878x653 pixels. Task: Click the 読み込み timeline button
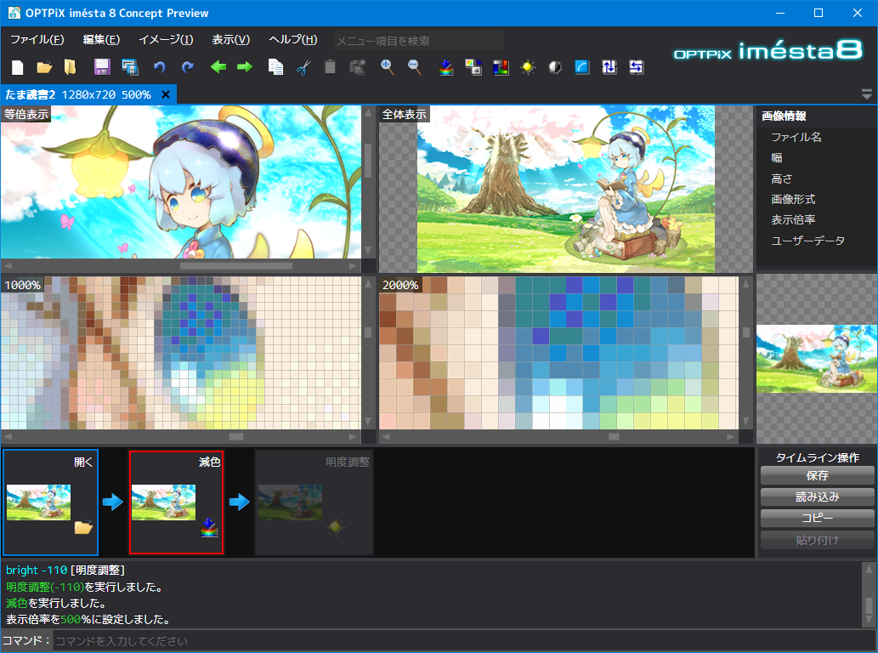pos(817,497)
